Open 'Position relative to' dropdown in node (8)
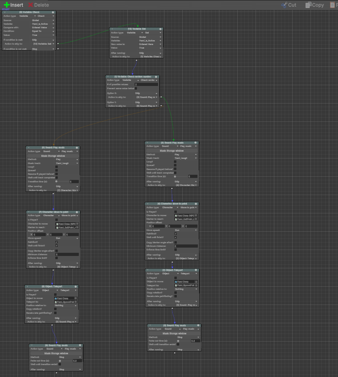Screen dimensions: 338x377 (66, 305)
